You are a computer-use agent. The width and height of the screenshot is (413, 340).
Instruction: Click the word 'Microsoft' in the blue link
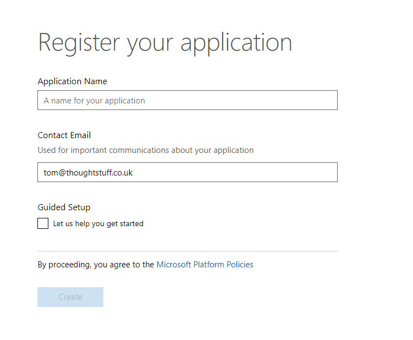click(x=174, y=265)
